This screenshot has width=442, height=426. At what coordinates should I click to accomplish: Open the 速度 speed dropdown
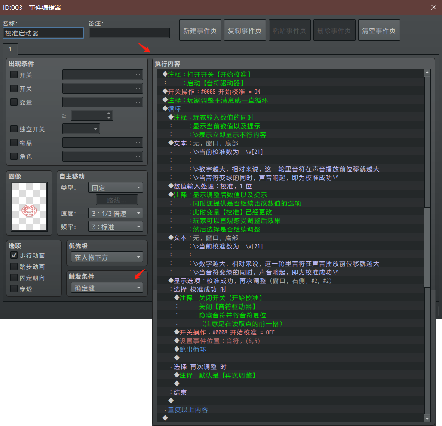click(116, 213)
